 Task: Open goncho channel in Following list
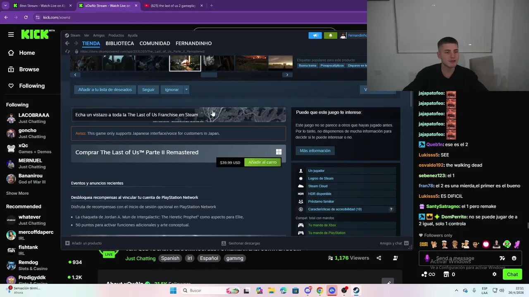tap(30, 133)
